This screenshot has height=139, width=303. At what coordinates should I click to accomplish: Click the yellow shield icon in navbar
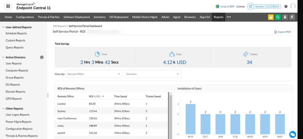(271, 17)
